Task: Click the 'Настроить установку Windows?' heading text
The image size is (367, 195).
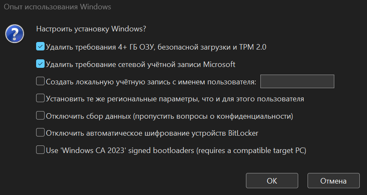Action: coord(91,29)
